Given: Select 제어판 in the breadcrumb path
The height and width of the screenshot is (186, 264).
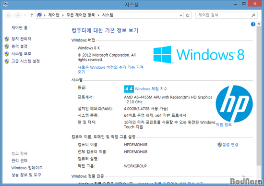Looking at the screenshot, I should coord(54,15).
